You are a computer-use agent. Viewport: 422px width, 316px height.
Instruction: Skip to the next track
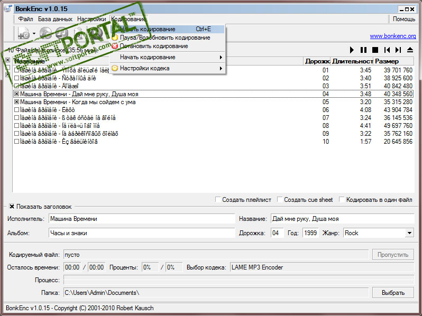(398, 50)
